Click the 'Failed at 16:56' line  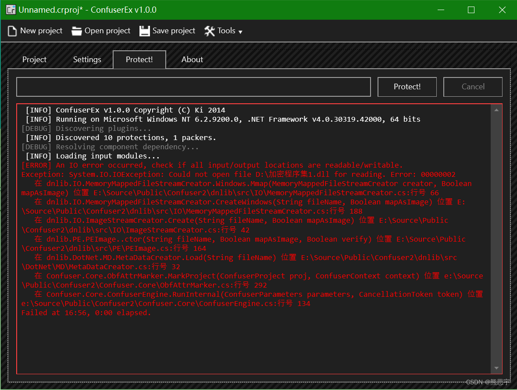click(x=86, y=313)
